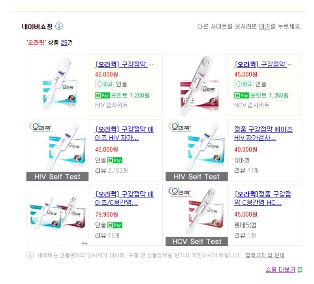Click the info icon beside 네이버쇼핑

(59, 26)
